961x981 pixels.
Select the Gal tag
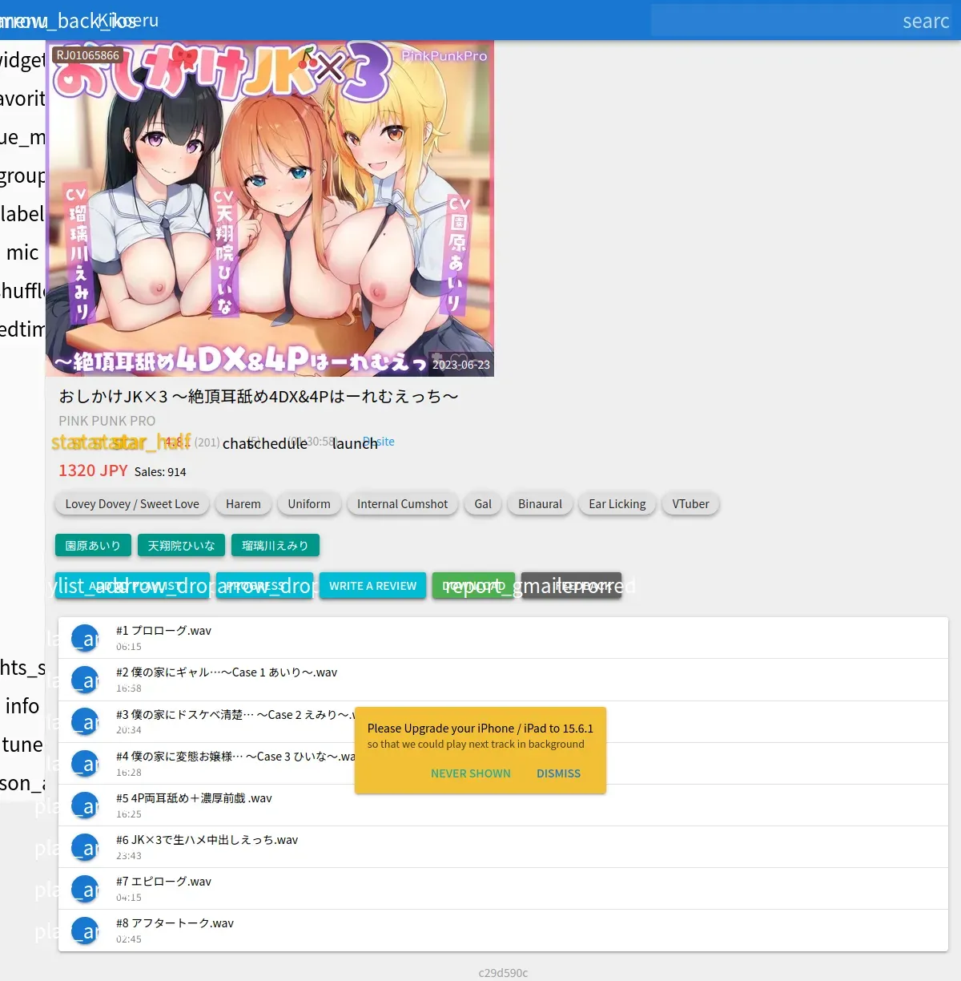coord(483,504)
